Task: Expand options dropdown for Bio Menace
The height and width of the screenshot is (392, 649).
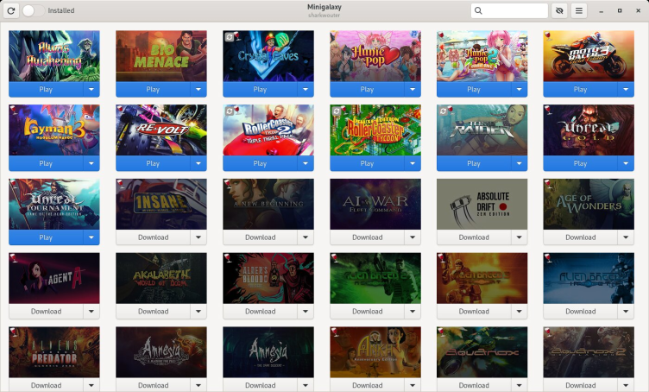Action: (x=198, y=90)
